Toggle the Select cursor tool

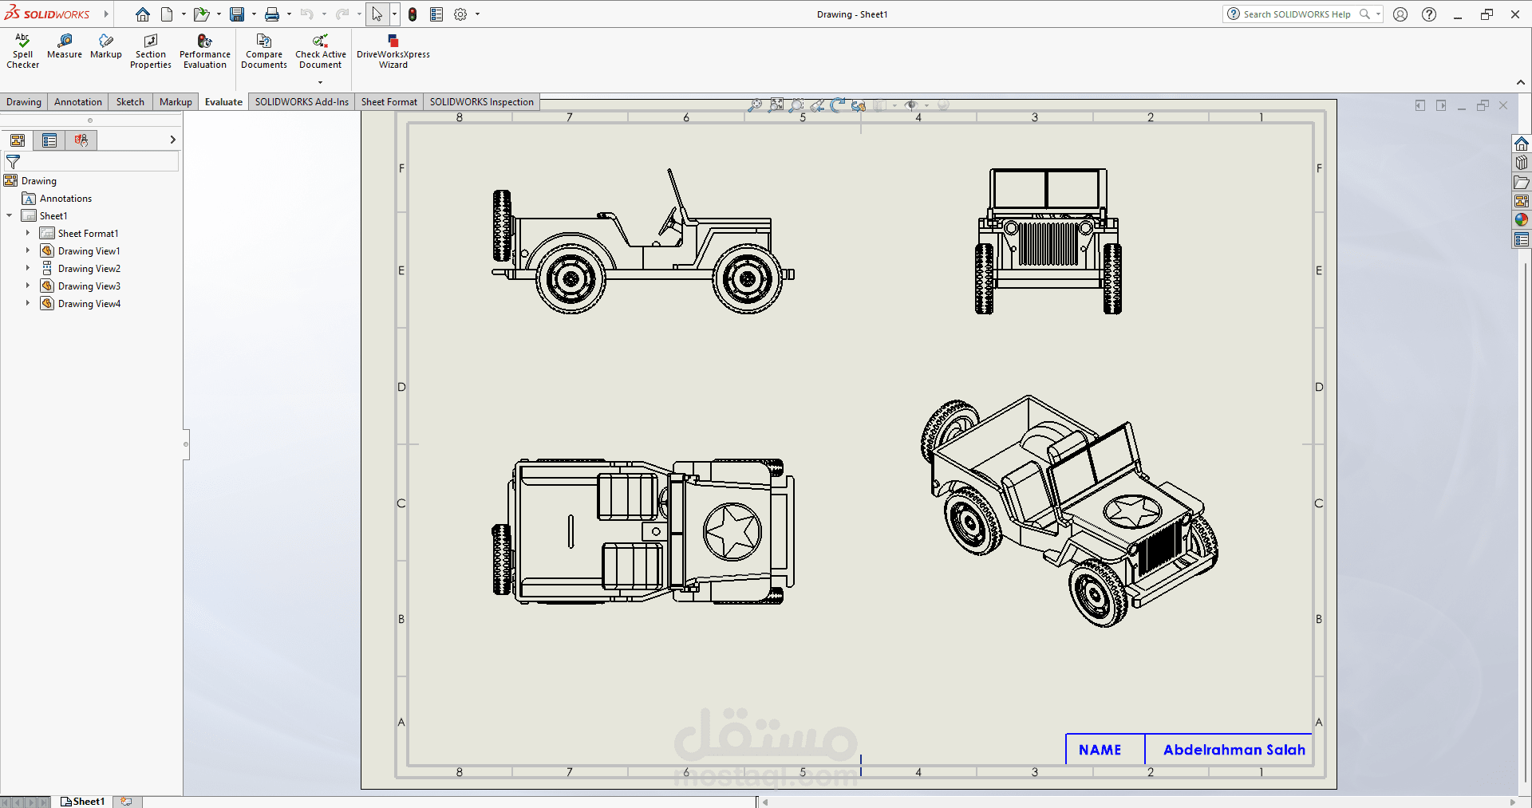pos(377,14)
